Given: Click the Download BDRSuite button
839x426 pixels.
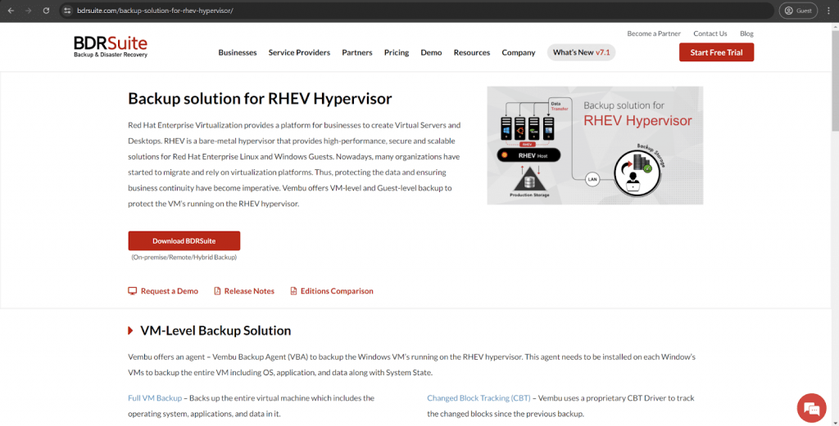Looking at the screenshot, I should [184, 240].
